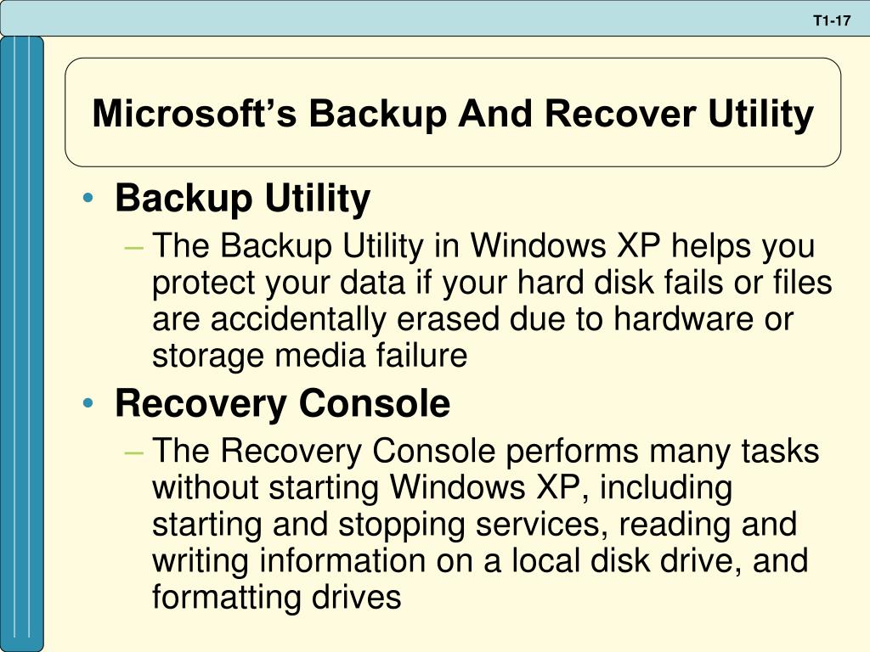
Task: Click the words Windows XP helps you
Action: (642, 245)
